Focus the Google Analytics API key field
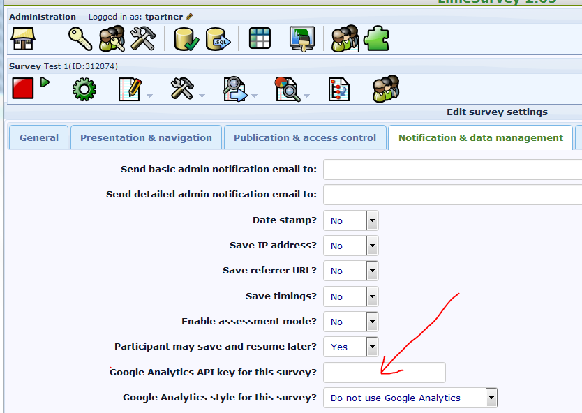This screenshot has height=413, width=582. [384, 373]
